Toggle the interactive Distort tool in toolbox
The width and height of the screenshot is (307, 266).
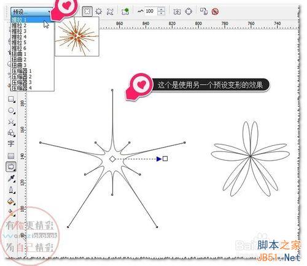[11, 167]
